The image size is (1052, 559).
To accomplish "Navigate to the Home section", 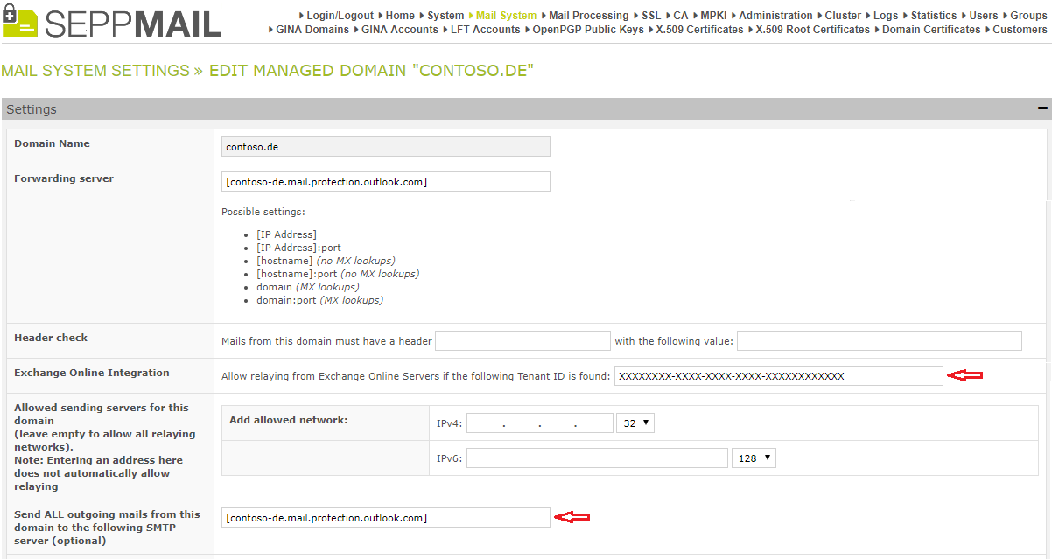I will [400, 15].
